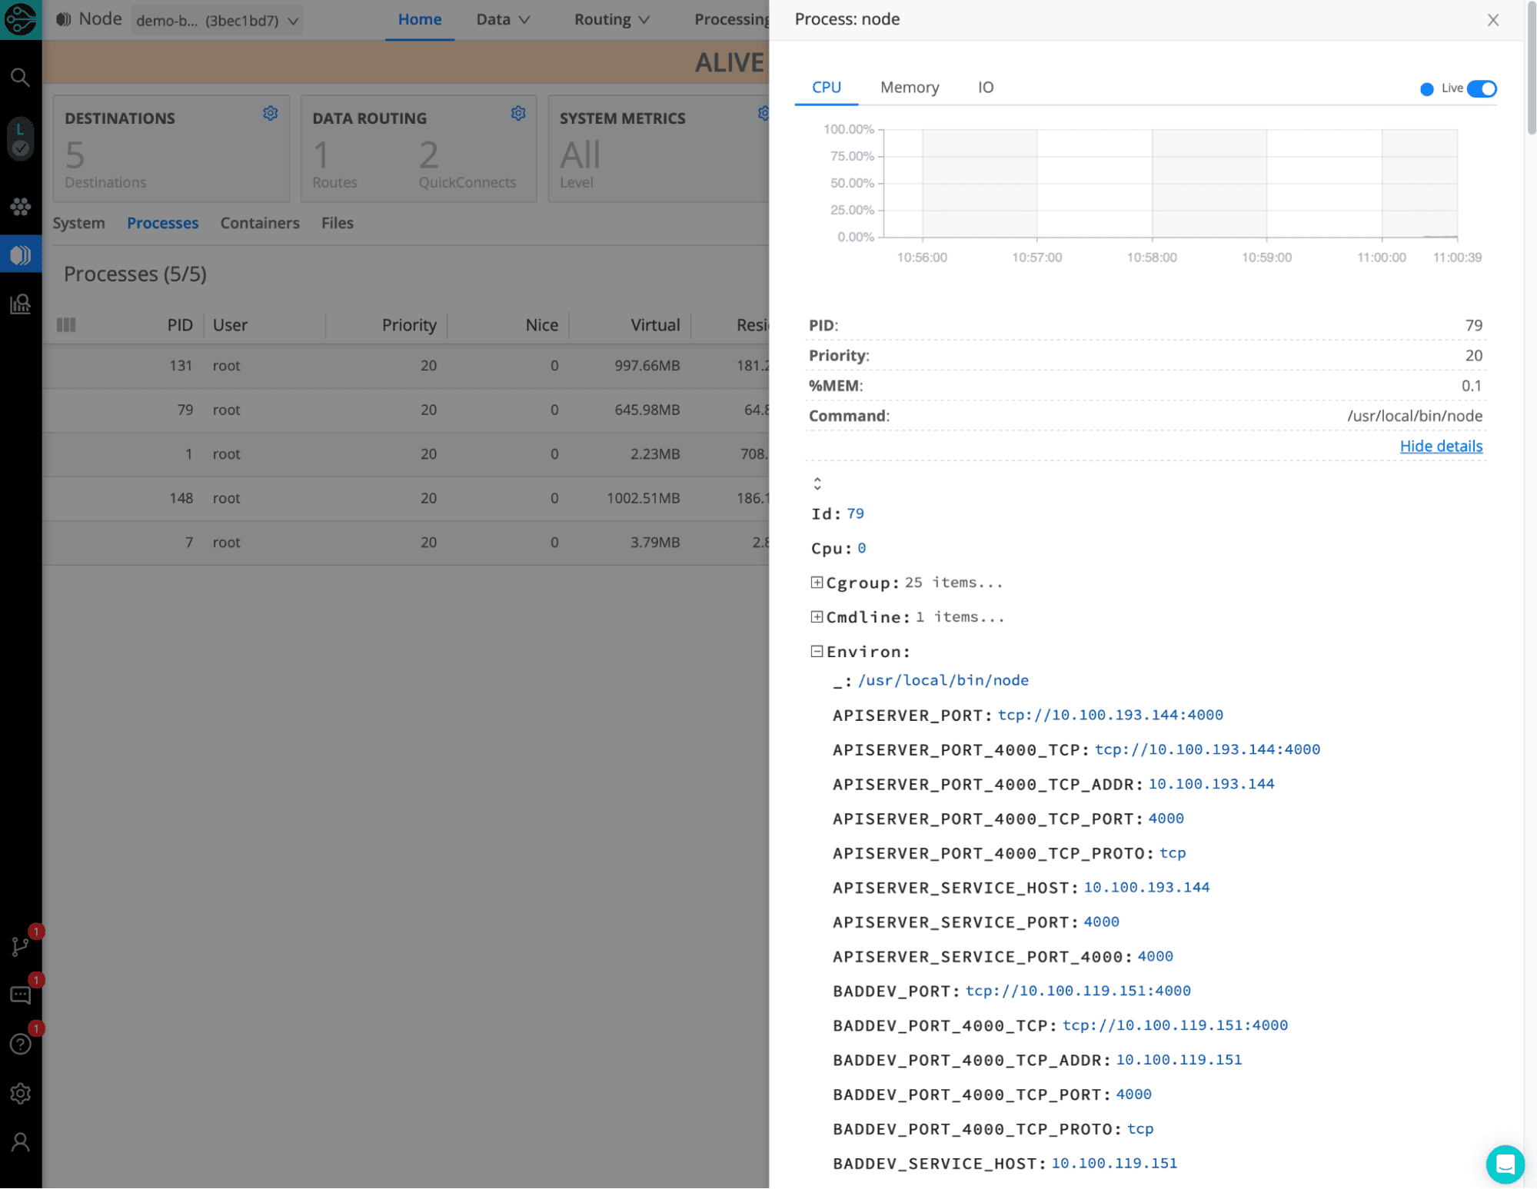Expand the Cmdline tree node

[817, 617]
